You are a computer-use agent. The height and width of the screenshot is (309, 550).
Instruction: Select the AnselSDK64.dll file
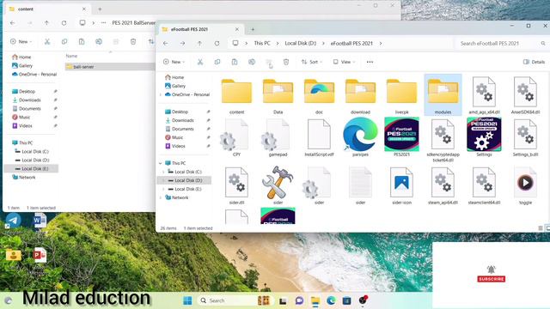point(525,95)
